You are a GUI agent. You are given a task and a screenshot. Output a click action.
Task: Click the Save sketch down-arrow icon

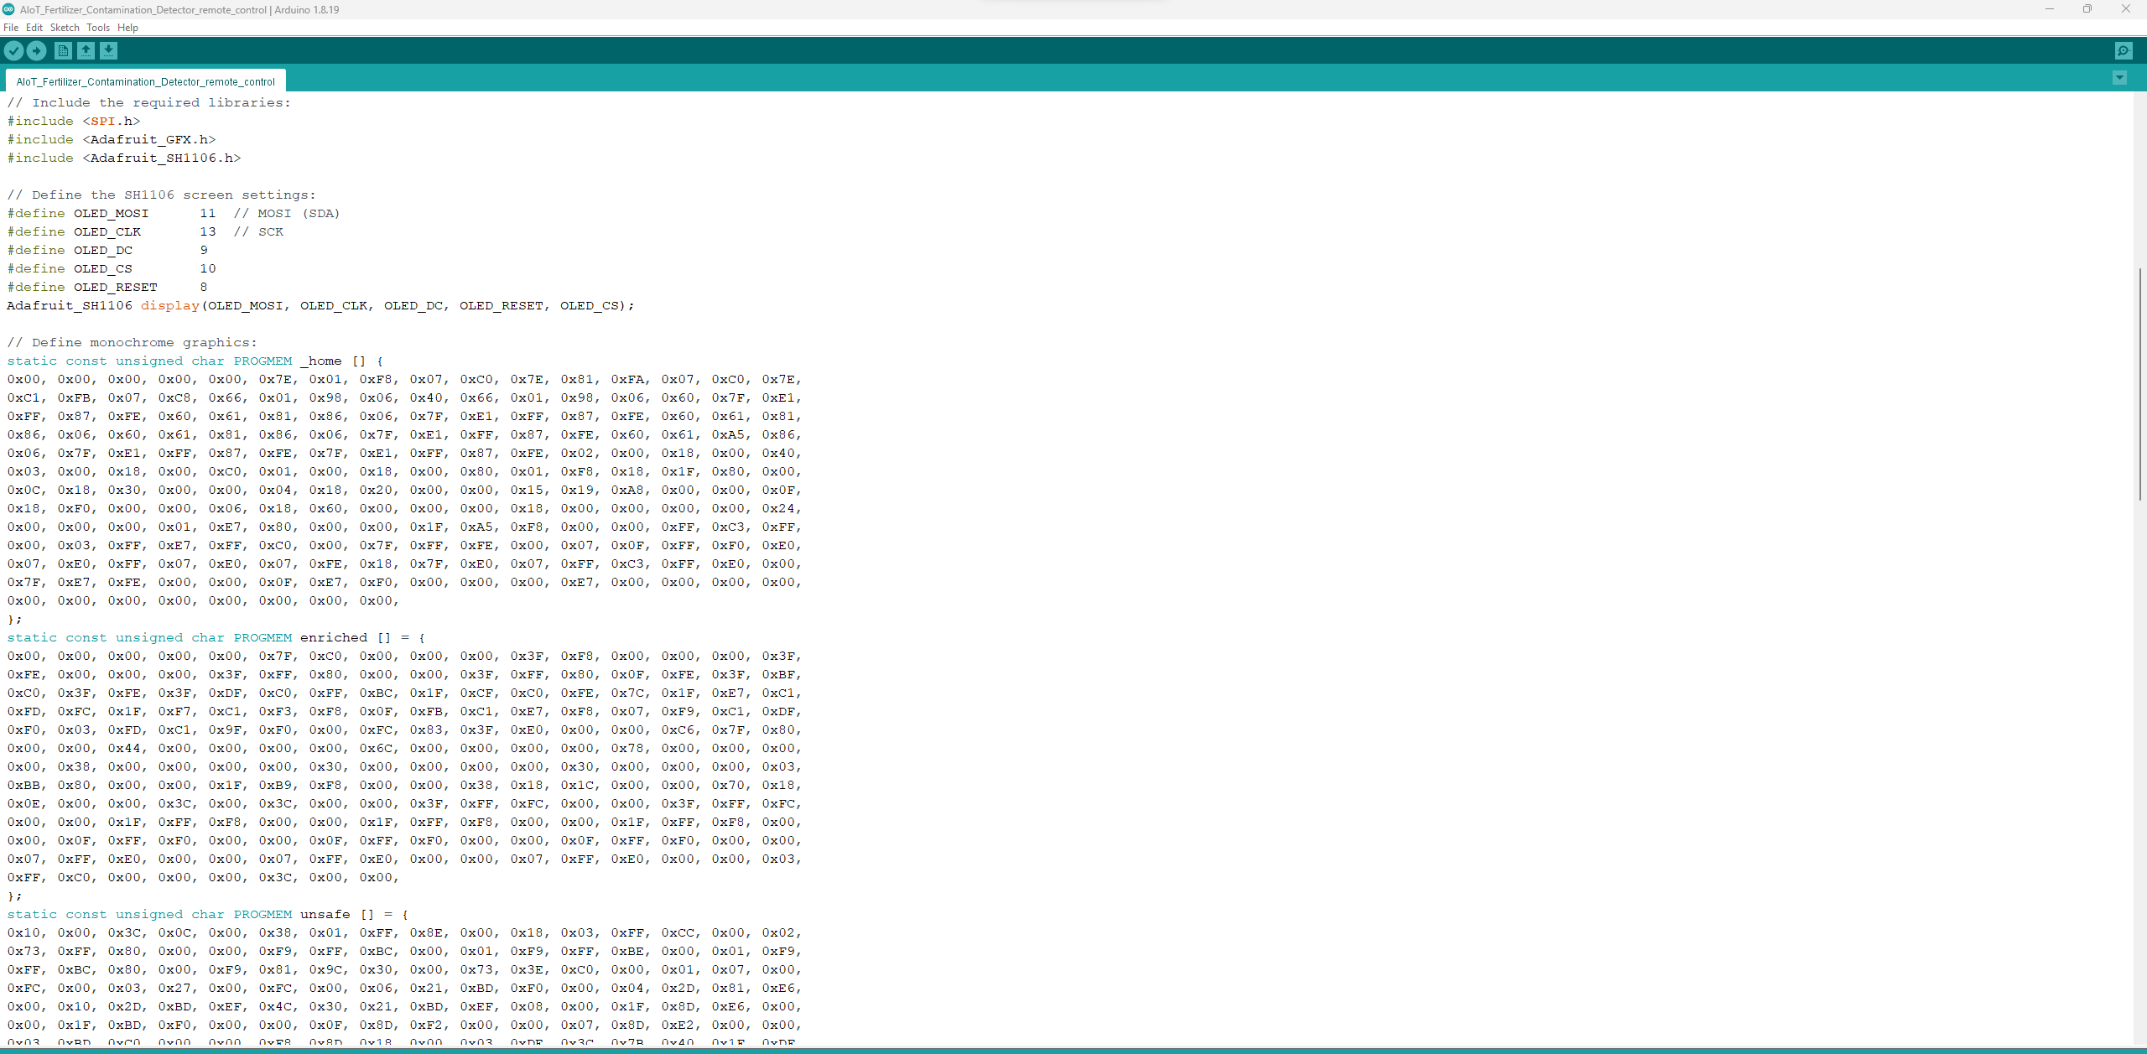(108, 51)
